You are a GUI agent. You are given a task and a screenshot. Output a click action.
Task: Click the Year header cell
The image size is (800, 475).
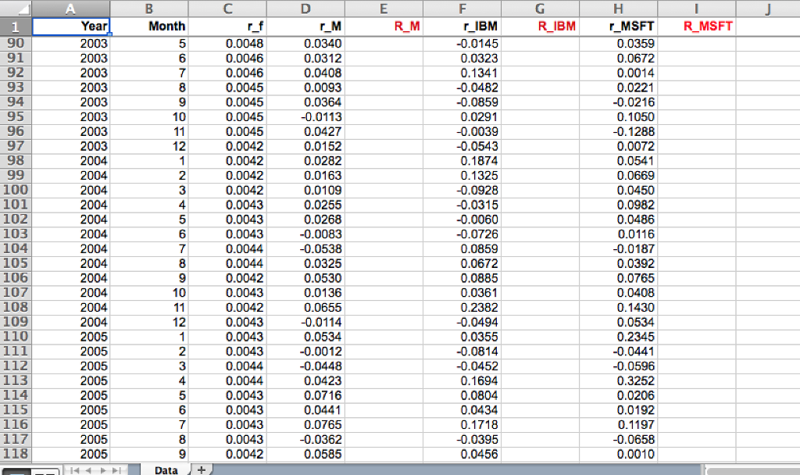click(x=71, y=26)
